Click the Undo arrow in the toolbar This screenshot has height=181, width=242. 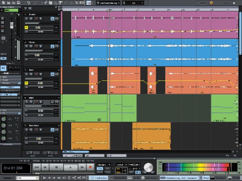click(29, 3)
